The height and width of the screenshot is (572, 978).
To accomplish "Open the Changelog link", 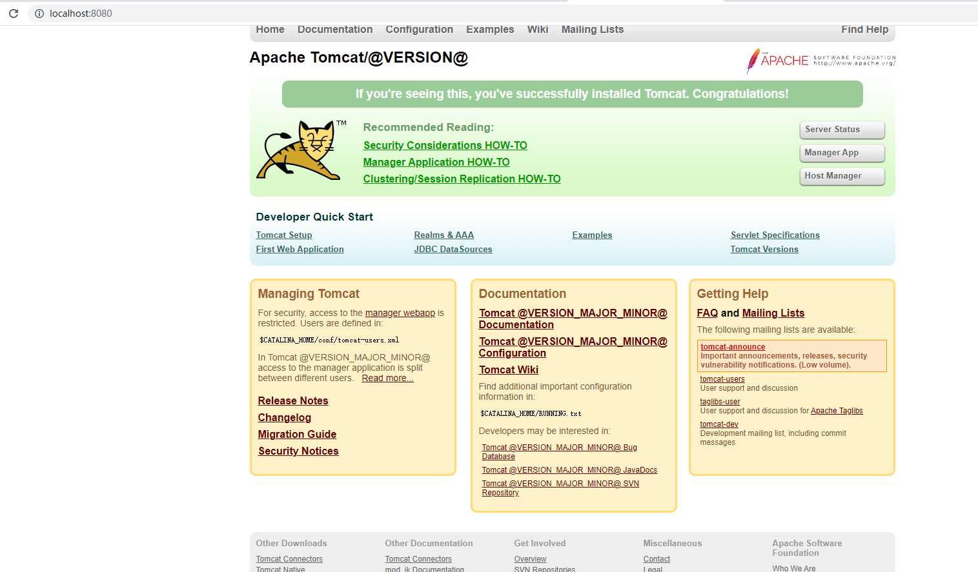I will coord(285,418).
